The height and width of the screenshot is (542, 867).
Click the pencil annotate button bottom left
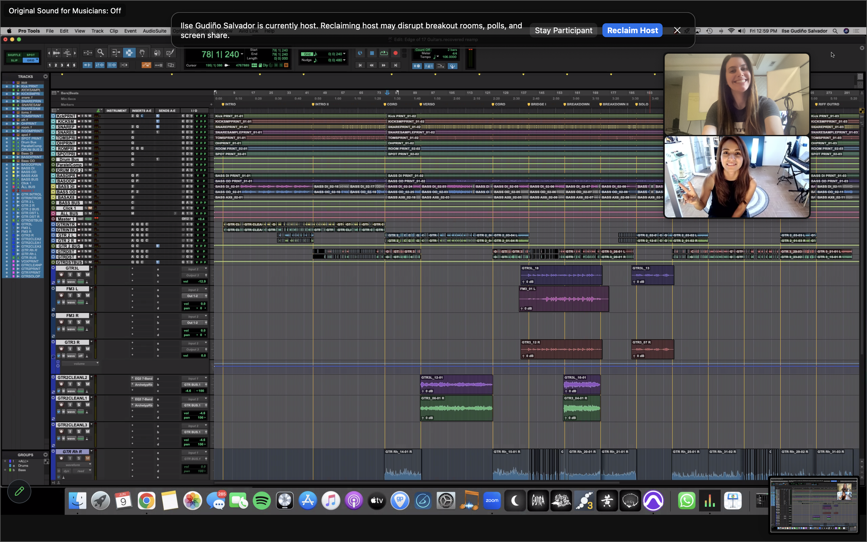click(19, 491)
